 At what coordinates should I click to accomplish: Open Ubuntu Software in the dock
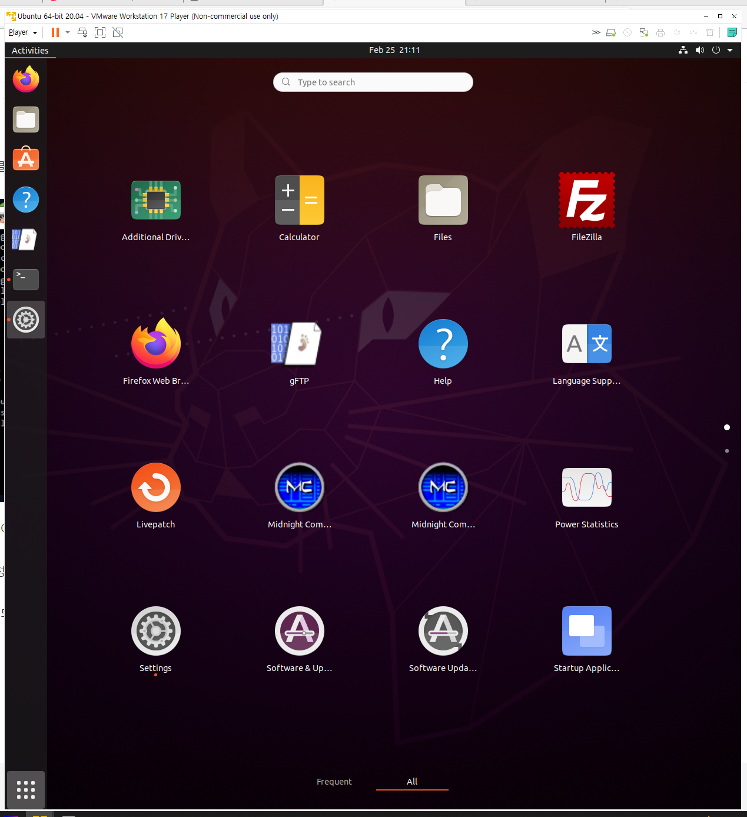pos(26,159)
